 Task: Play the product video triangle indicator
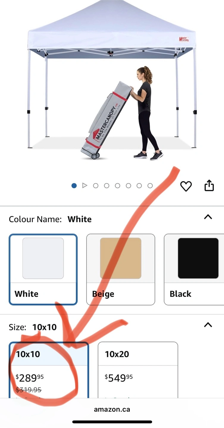pyautogui.click(x=85, y=186)
